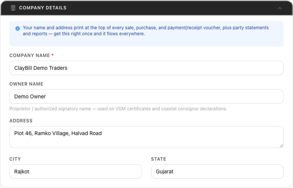Edit the State field showing Gujarat

(217, 171)
